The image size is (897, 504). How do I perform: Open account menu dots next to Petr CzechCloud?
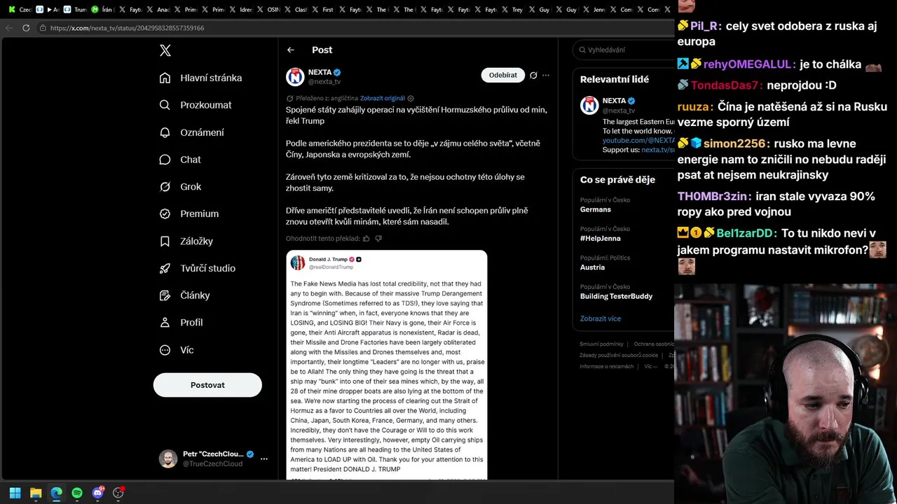[x=264, y=459]
